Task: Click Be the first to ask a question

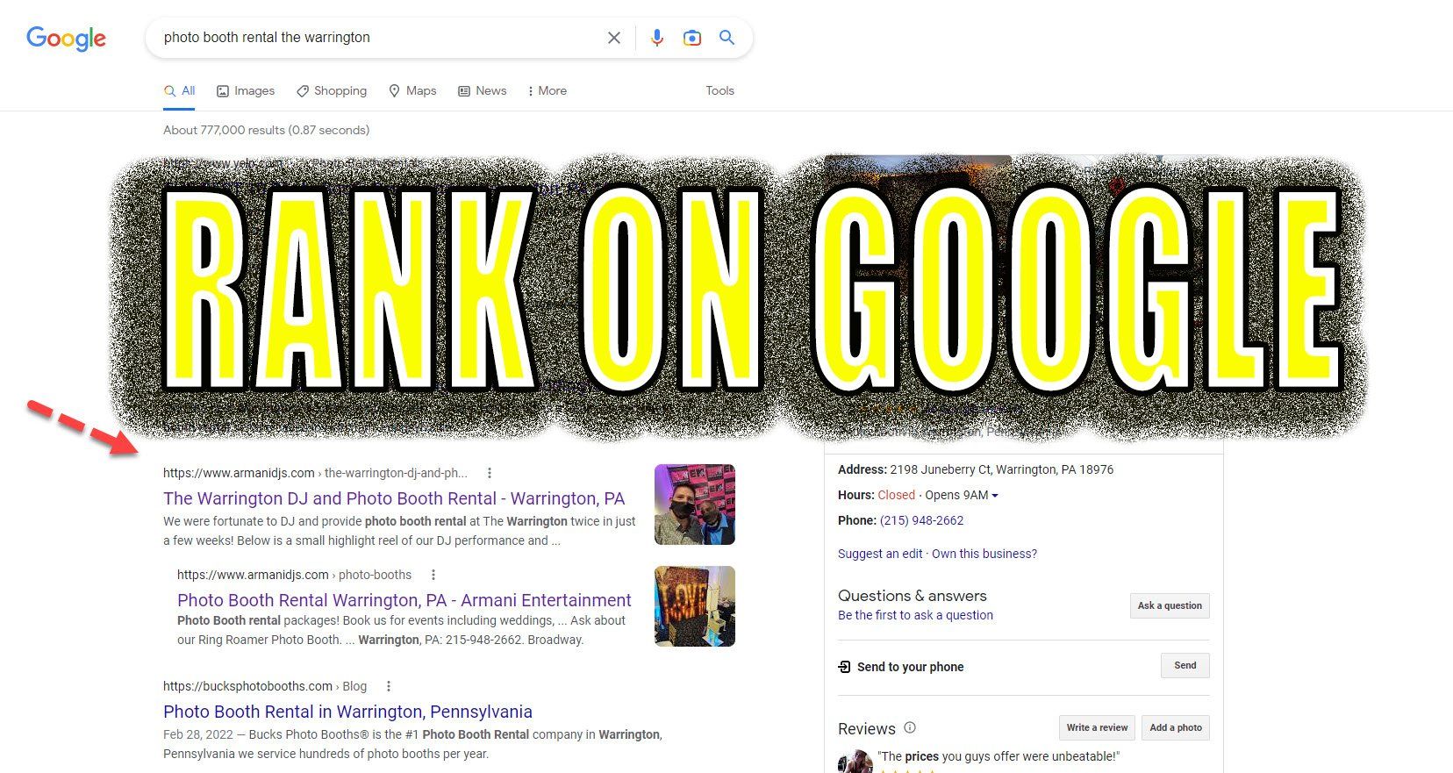Action: (915, 615)
